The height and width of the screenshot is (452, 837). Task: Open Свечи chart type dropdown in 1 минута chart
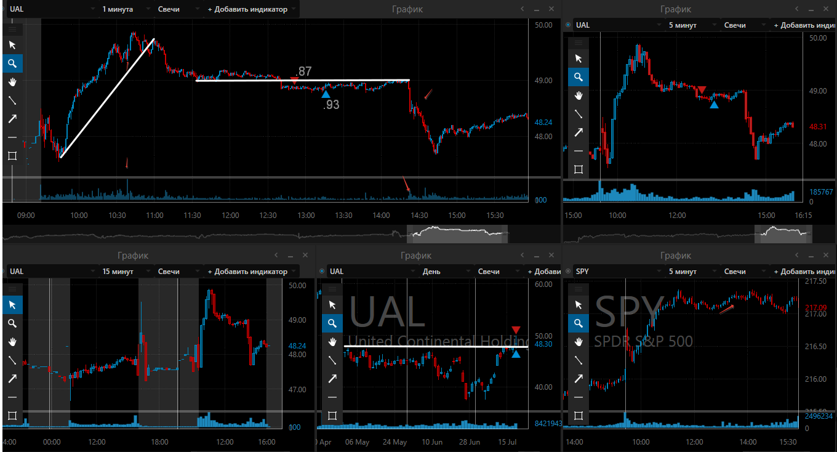click(178, 9)
